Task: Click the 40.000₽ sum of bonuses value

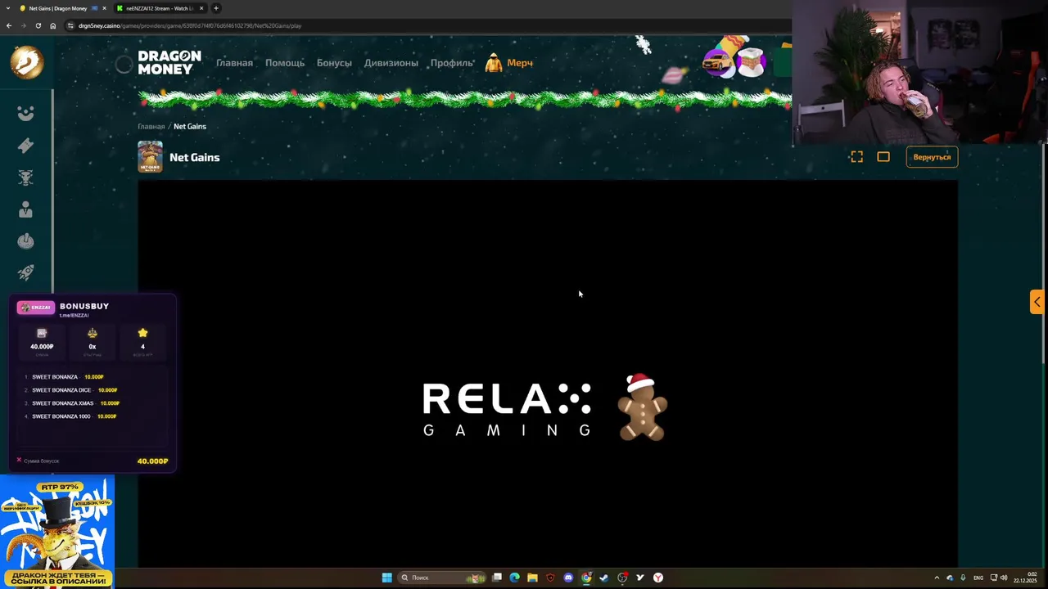Action: coord(152,461)
